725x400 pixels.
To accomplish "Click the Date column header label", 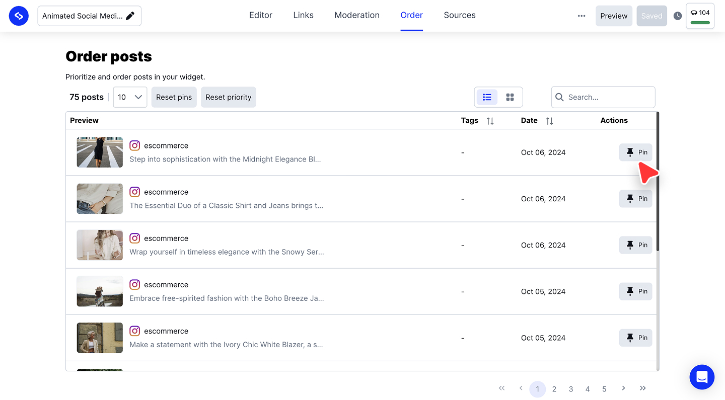I will click(529, 120).
